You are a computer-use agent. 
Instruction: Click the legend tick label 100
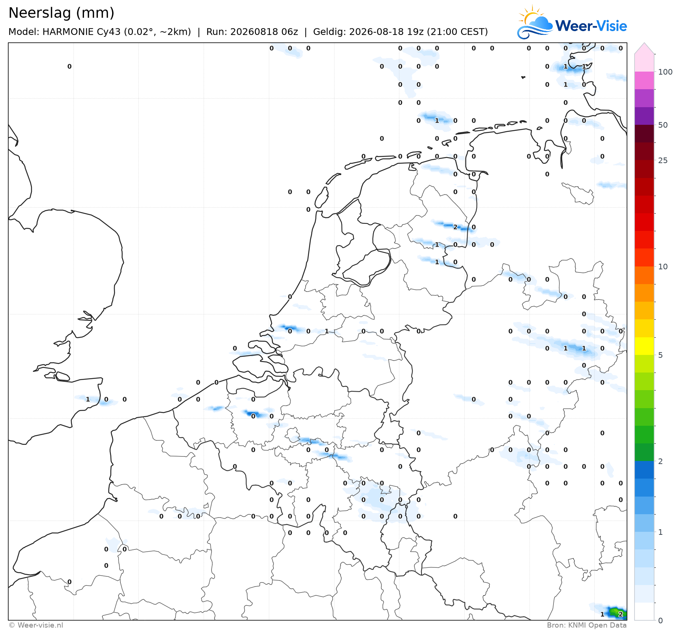pos(665,72)
